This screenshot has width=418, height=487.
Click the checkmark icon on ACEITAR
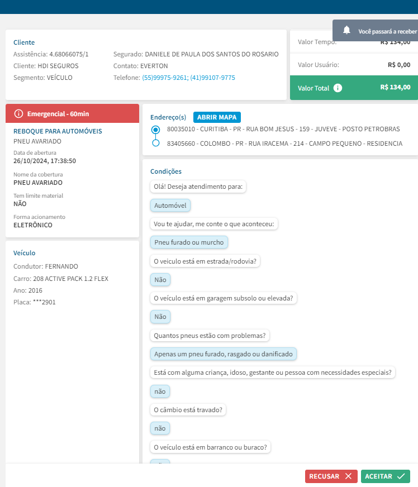(x=401, y=476)
